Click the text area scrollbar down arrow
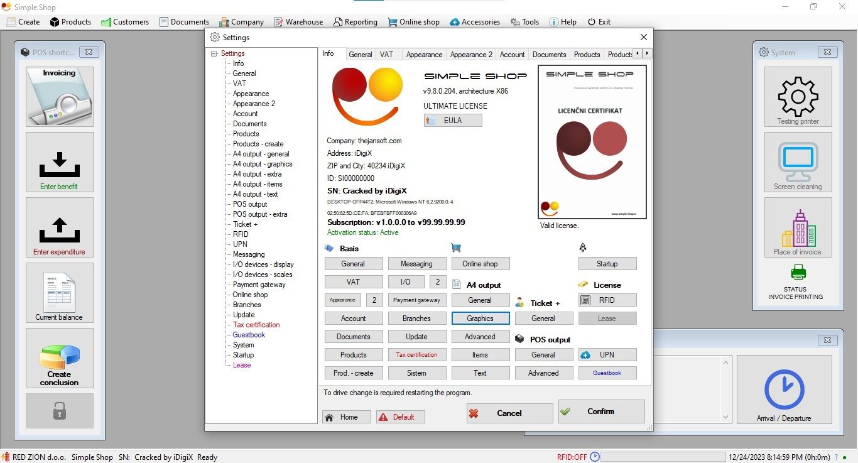 (x=726, y=417)
